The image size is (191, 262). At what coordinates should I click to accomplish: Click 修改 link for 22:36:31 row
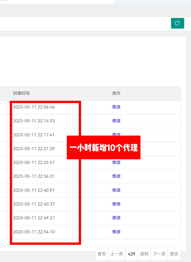116,176
